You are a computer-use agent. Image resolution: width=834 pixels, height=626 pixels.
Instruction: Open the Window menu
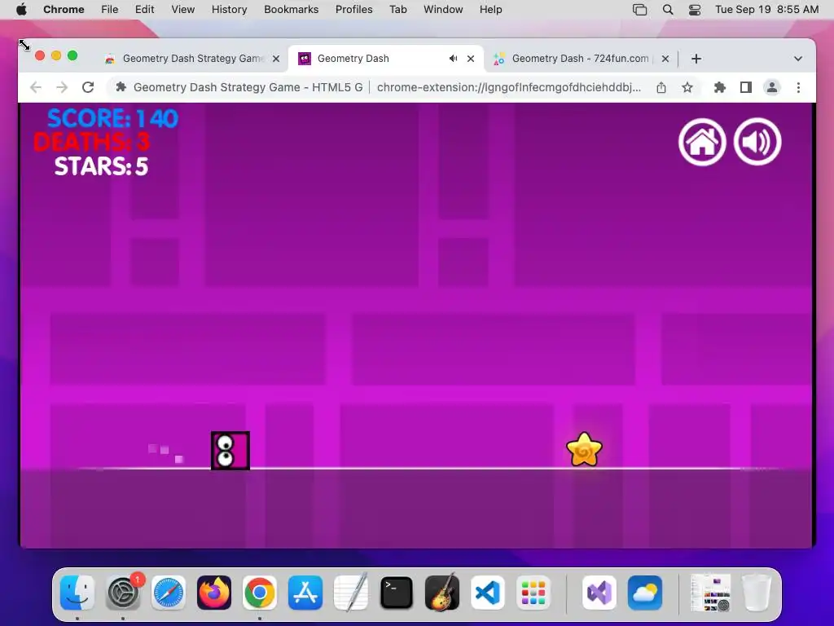click(x=443, y=10)
